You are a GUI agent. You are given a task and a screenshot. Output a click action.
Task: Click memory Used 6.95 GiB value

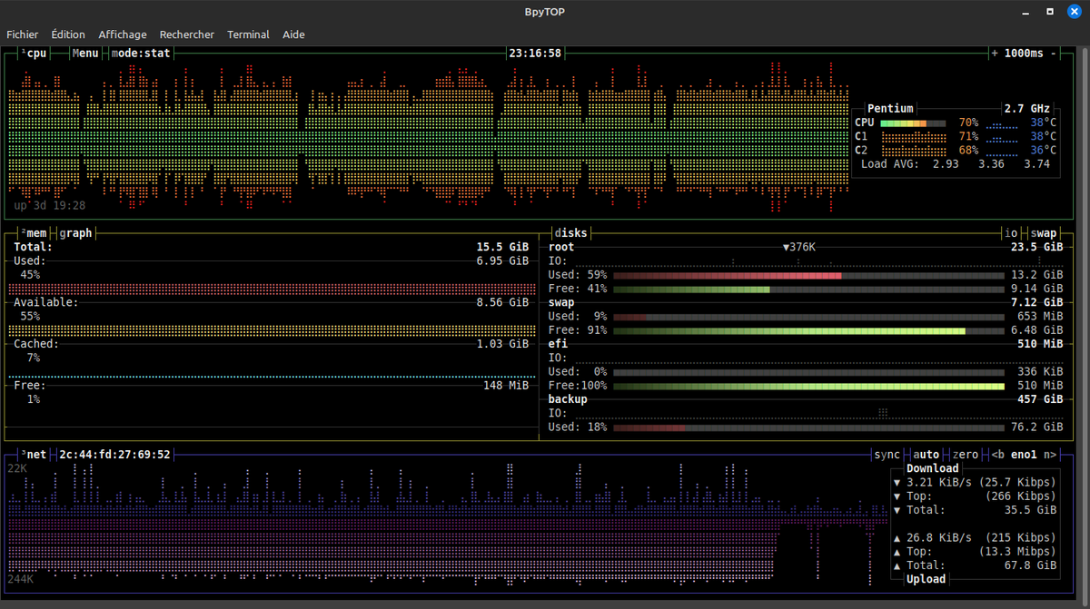coord(502,260)
